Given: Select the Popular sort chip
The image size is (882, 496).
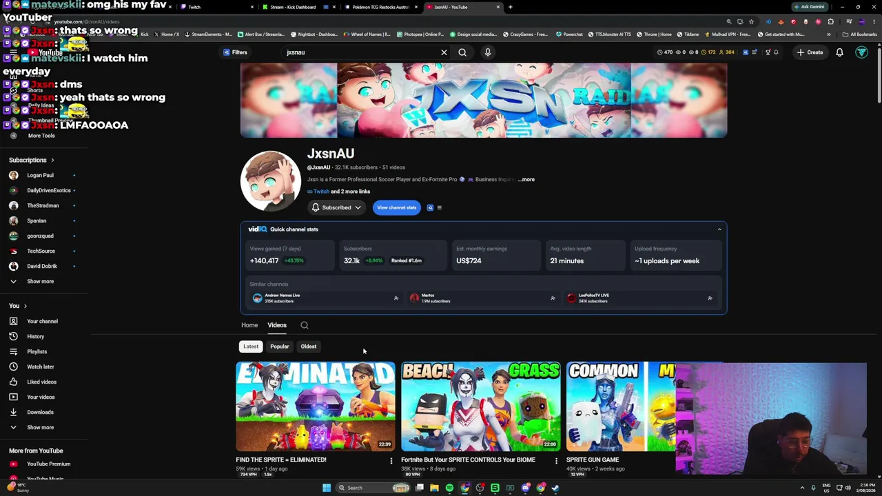Looking at the screenshot, I should [280, 347].
